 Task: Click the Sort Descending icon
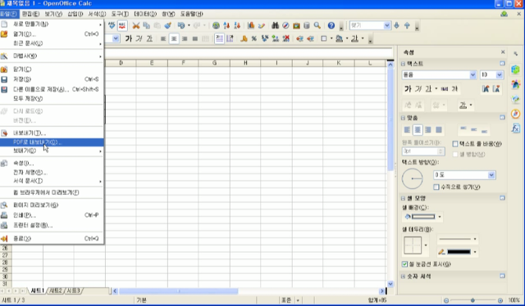click(x=237, y=25)
